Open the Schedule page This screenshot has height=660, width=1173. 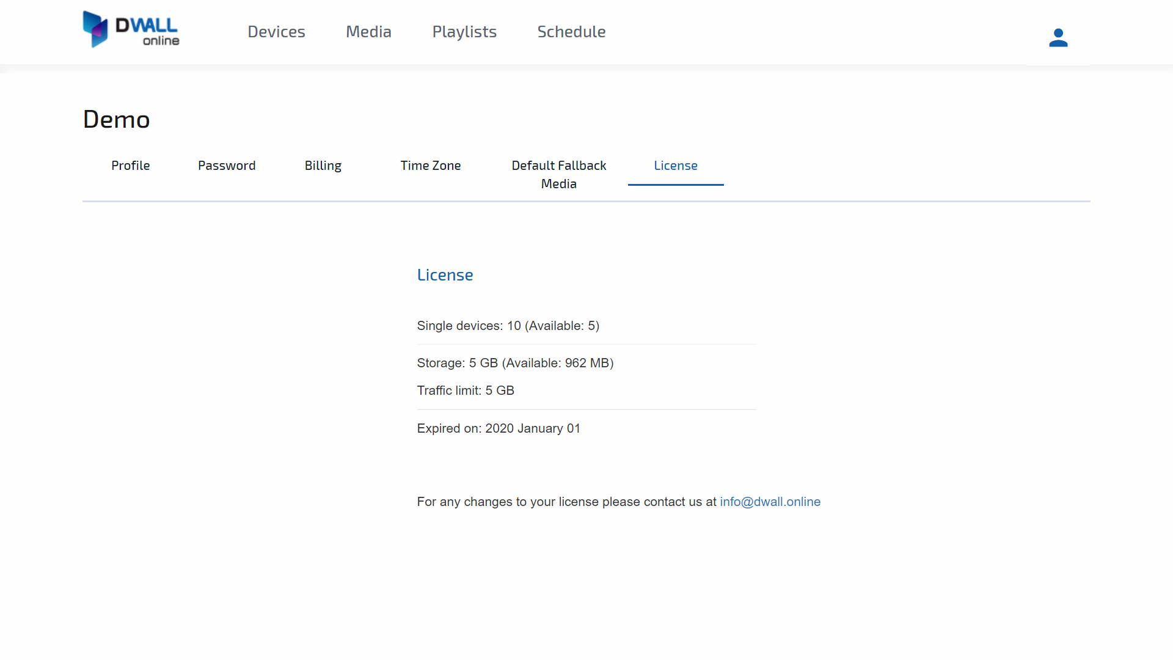point(571,32)
